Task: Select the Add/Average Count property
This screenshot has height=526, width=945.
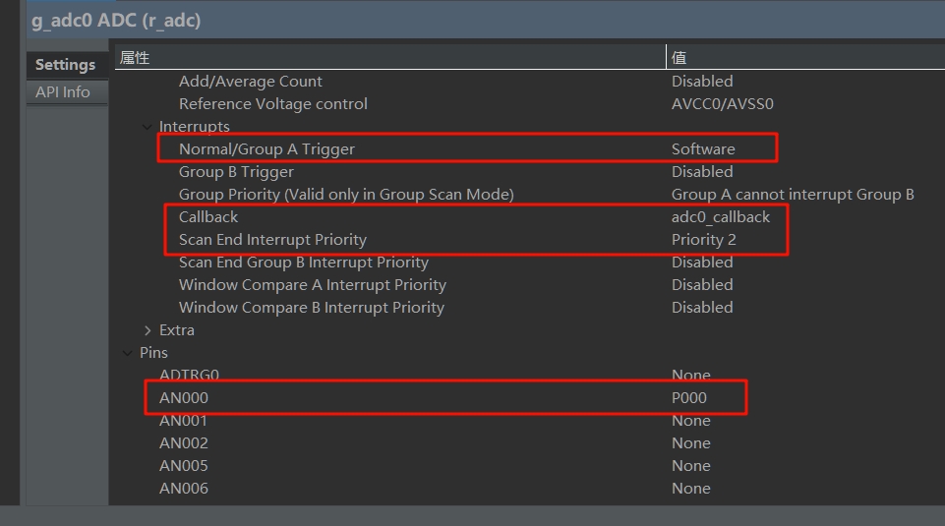Action: click(x=250, y=82)
